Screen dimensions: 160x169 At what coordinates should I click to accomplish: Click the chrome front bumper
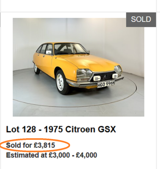(94, 82)
